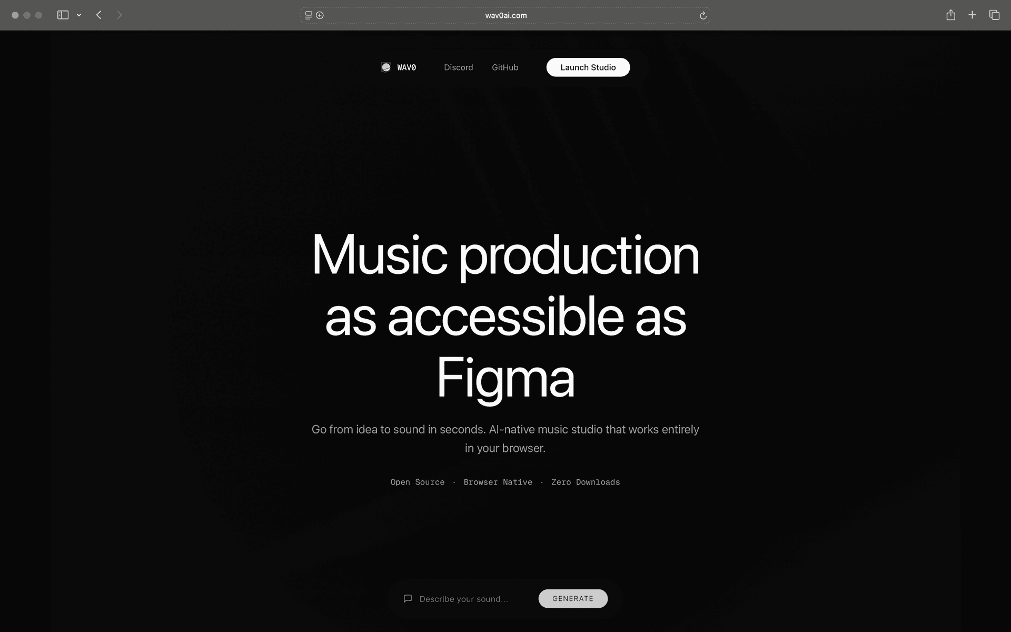Expand the sidebar tab group dropdown chevron
Screen dimensions: 1011x632
click(79, 15)
